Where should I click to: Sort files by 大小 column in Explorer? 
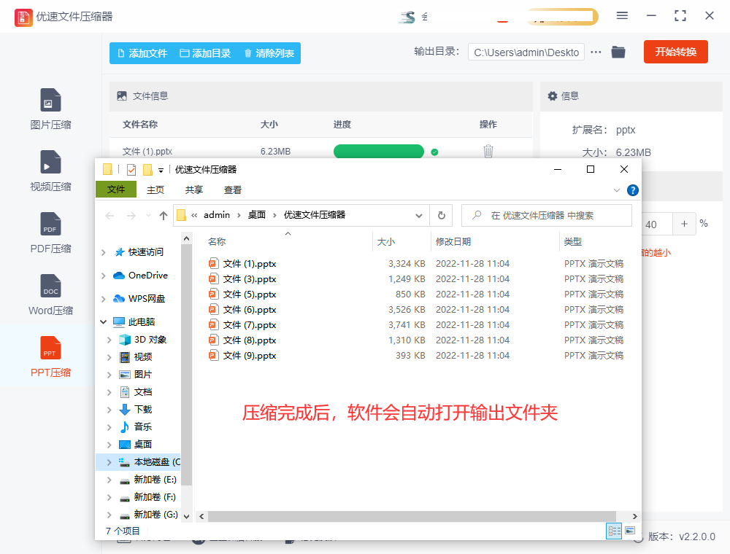coord(386,242)
